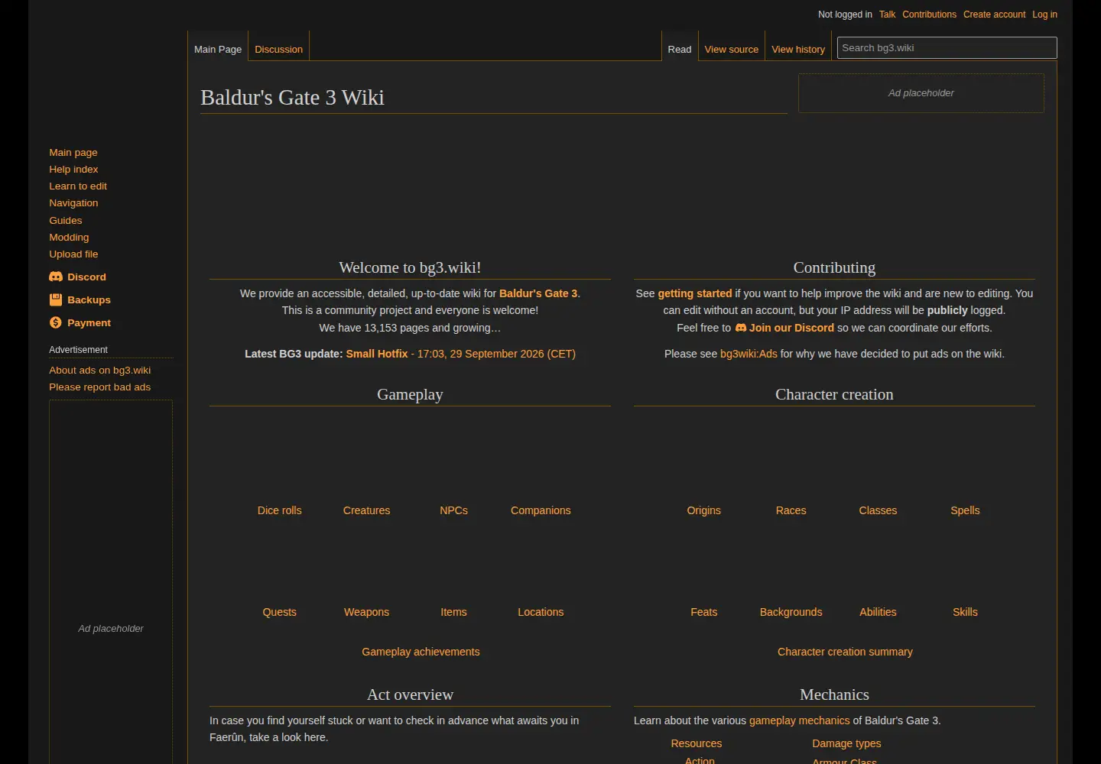Open the Dice rolls gameplay link
The image size is (1101, 764).
click(x=280, y=510)
